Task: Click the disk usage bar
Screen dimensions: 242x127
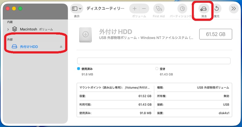Action: pos(154,61)
